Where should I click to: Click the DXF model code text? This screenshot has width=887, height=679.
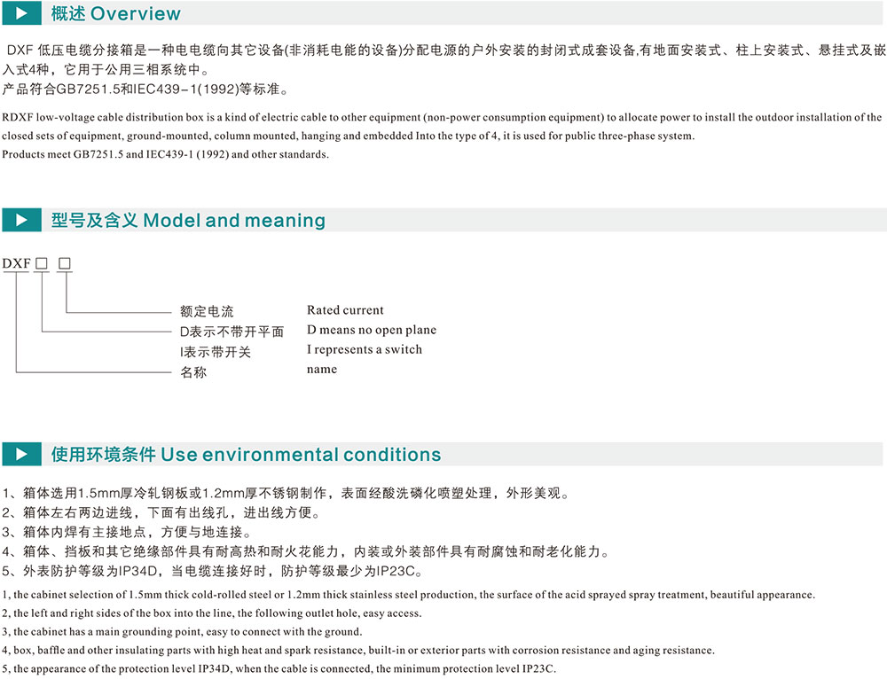pos(16,263)
